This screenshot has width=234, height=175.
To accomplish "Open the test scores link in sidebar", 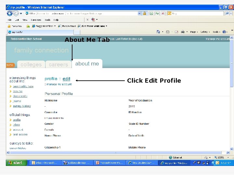I will [20, 134].
